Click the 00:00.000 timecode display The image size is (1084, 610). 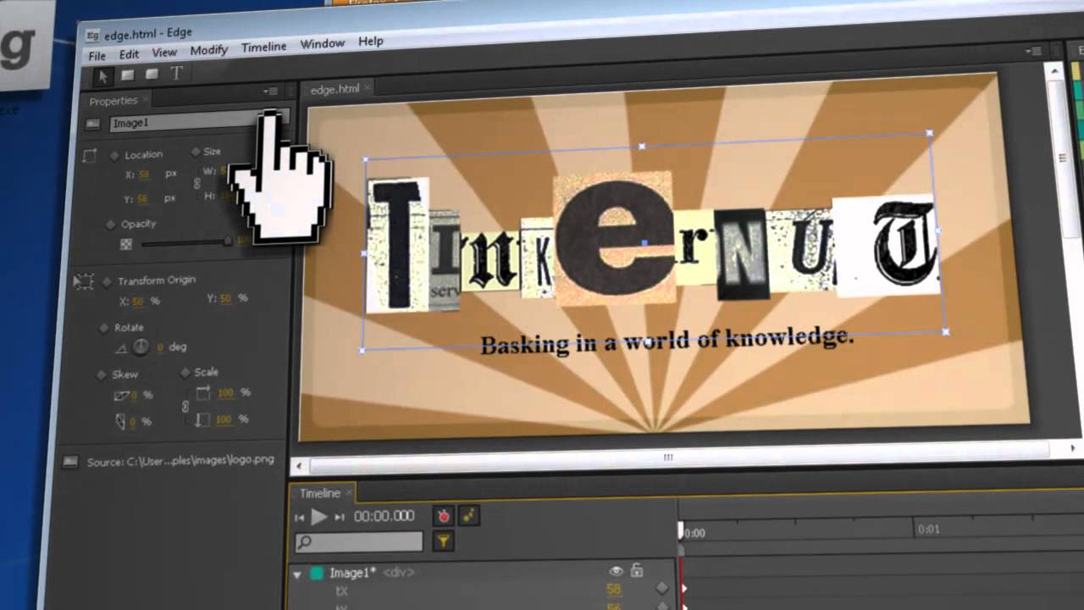point(384,516)
